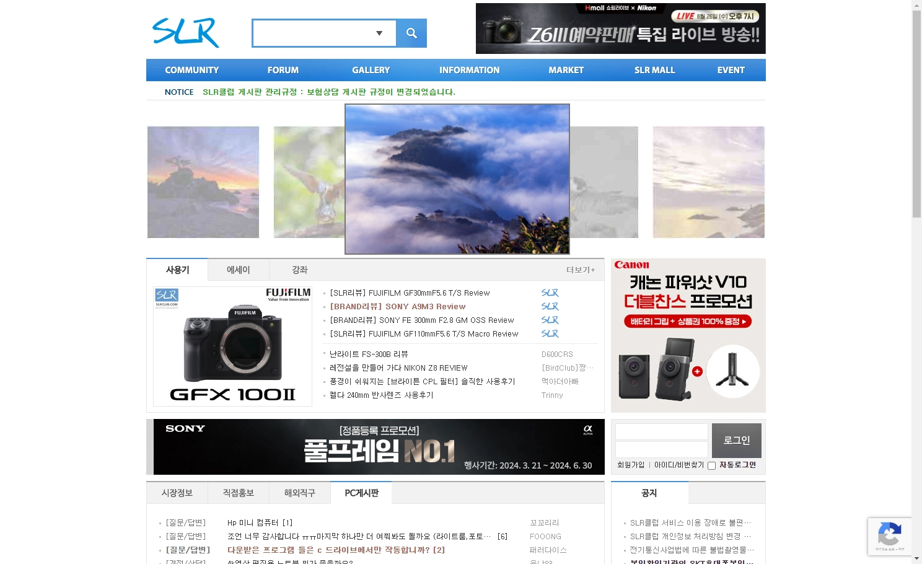Open the INFORMATION menu
The height and width of the screenshot is (564, 922).
[x=470, y=70]
